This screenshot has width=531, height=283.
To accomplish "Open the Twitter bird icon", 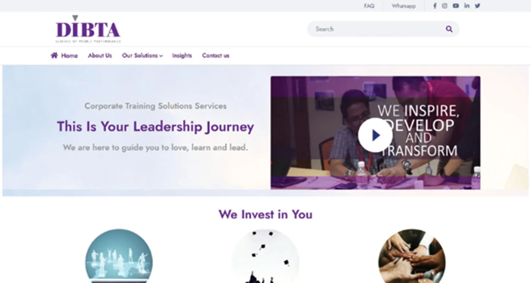I will click(x=478, y=6).
